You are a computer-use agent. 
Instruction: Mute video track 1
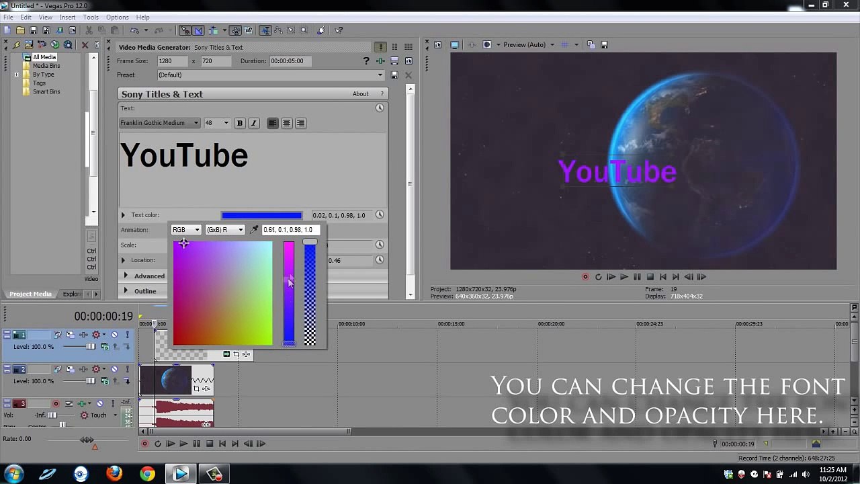pyautogui.click(x=114, y=335)
